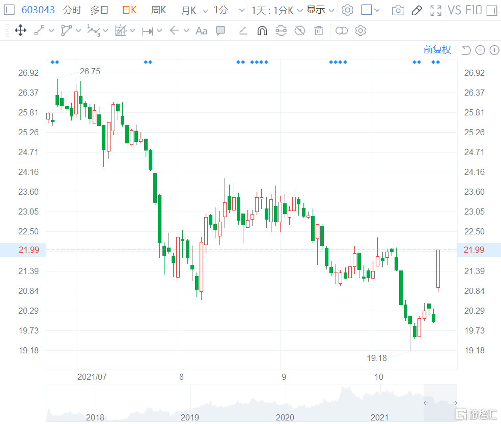Select the move crosshair tool
This screenshot has width=501, height=424.
(20, 31)
